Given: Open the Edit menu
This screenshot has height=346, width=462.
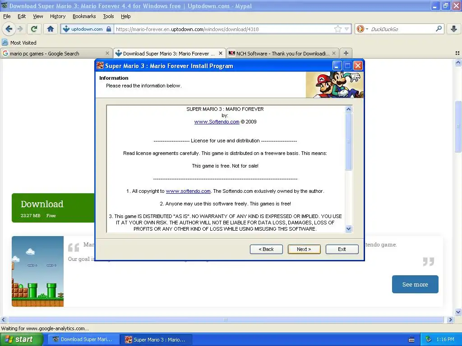Looking at the screenshot, I should [22, 16].
